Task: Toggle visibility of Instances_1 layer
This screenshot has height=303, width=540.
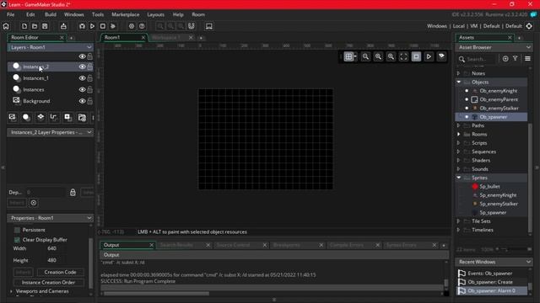Action: (82, 78)
